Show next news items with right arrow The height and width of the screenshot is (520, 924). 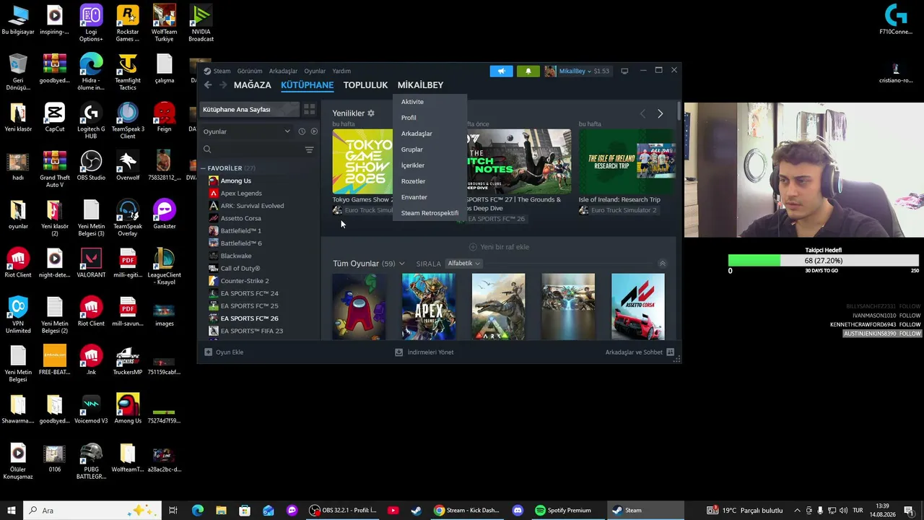660,113
